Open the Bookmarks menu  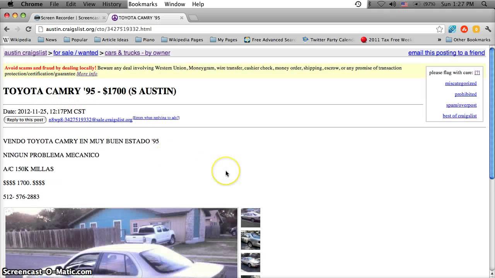click(143, 4)
